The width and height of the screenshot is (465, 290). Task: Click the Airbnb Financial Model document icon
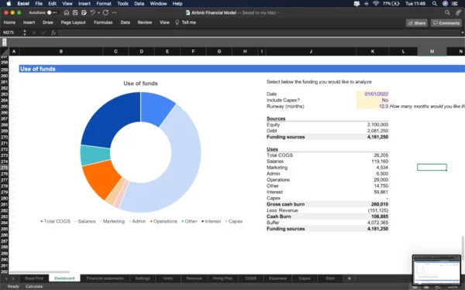188,12
